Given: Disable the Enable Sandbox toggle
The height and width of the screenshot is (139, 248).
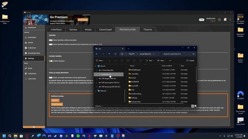Looking at the screenshot, I should tap(51, 61).
